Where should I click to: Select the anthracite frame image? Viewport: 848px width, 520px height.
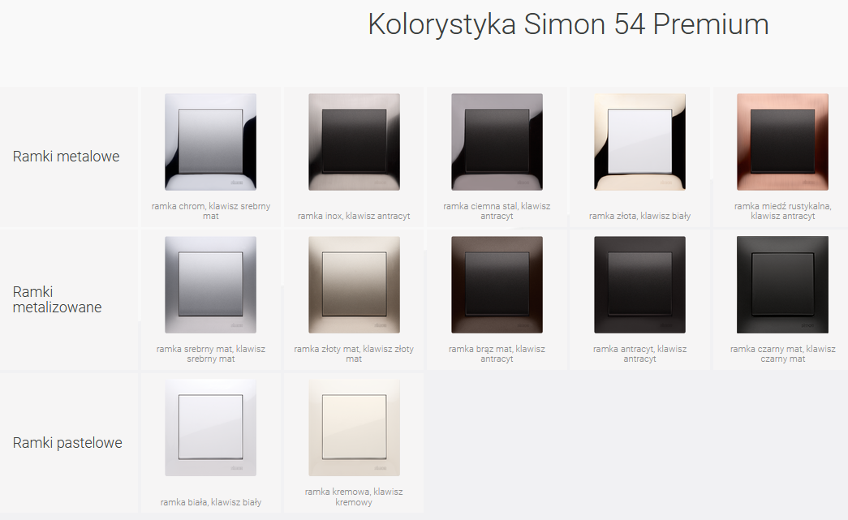click(639, 284)
